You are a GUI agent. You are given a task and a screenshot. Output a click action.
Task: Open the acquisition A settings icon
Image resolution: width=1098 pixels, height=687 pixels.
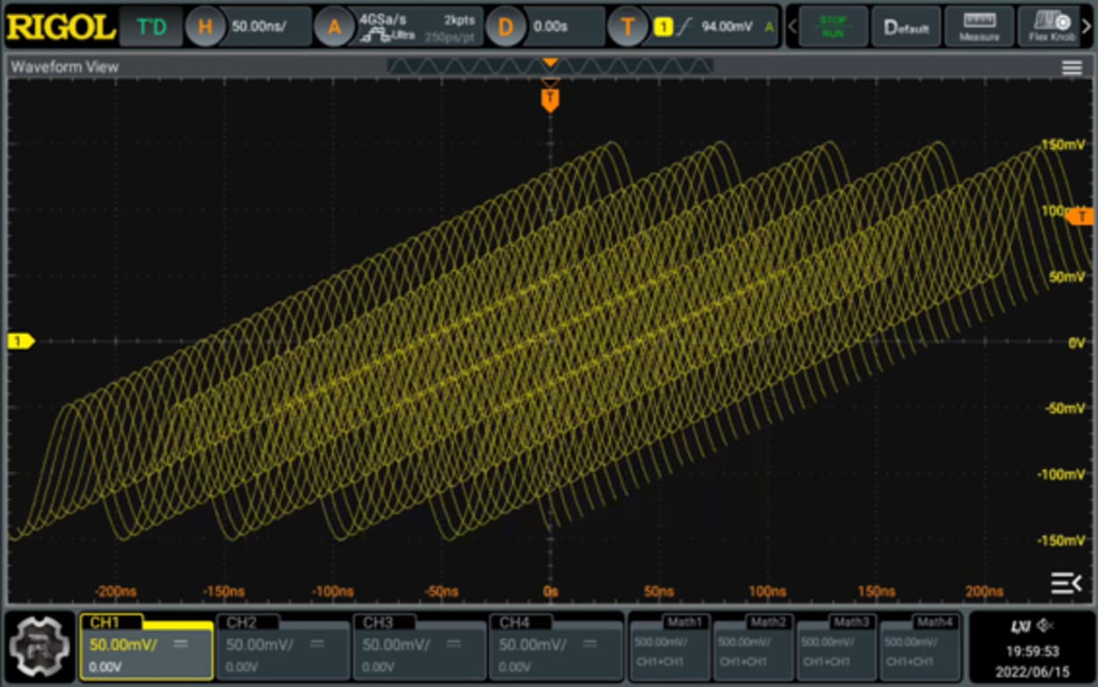[x=334, y=27]
